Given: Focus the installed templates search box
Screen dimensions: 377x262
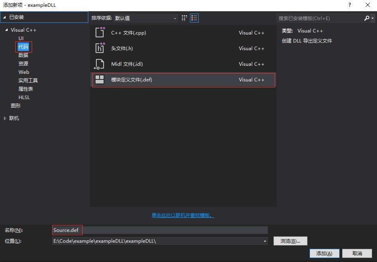Looking at the screenshot, I should point(320,18).
